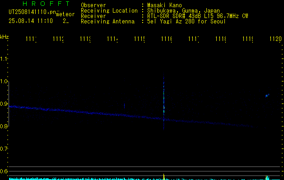The width and height of the screenshot is (284, 180).
Task: Click the 1.1 kHz axis label
Action: [x=4, y=58]
